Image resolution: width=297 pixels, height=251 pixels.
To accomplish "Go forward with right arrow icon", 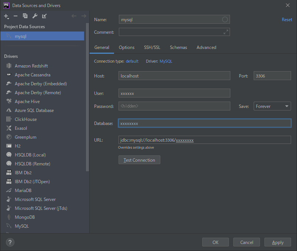I will pyautogui.click(x=84, y=16).
